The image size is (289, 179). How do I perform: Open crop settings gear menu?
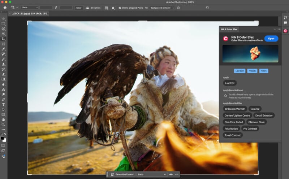click(x=113, y=8)
